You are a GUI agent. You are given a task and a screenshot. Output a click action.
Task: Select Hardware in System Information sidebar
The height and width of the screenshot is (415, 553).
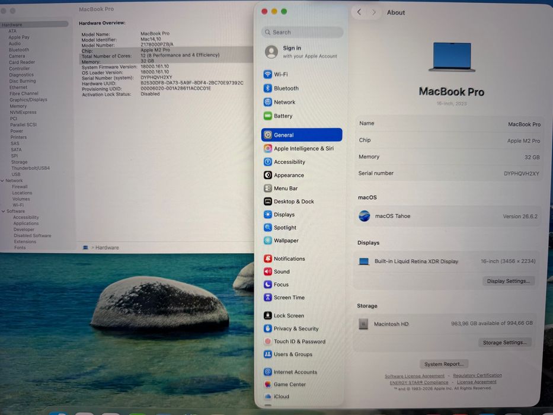34,24
